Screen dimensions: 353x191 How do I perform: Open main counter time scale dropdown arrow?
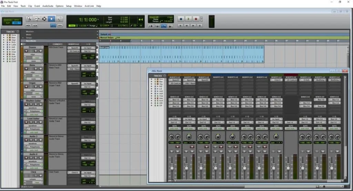pos(98,20)
